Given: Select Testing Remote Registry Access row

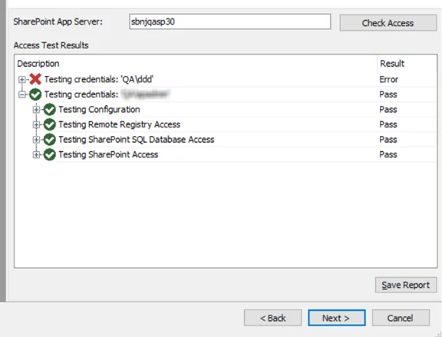Looking at the screenshot, I should [x=119, y=124].
